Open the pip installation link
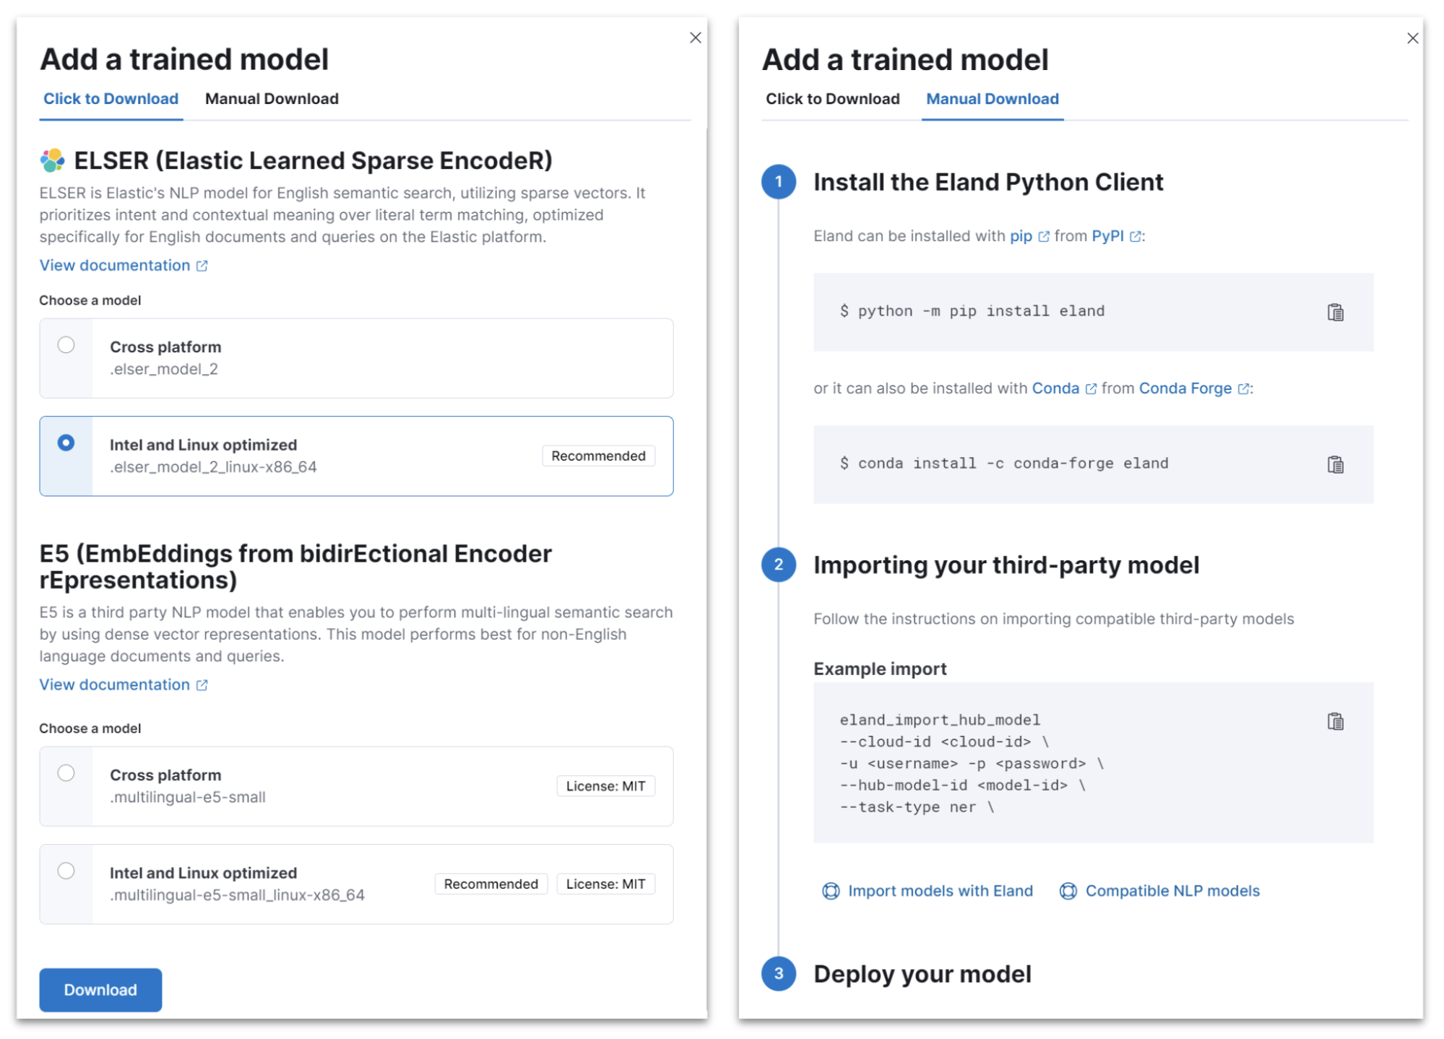 (x=1020, y=236)
